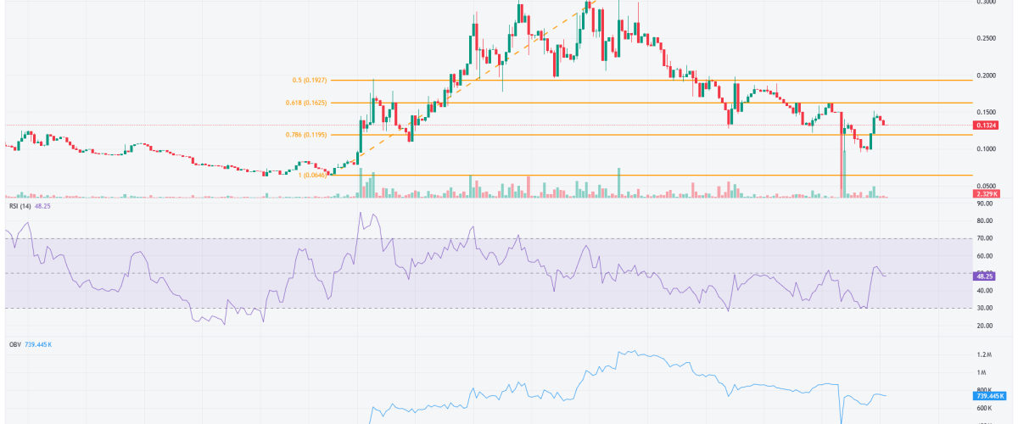Image resolution: width=1018 pixels, height=424 pixels.
Task: Click the RSI 70.00 axis label
Action: point(985,238)
